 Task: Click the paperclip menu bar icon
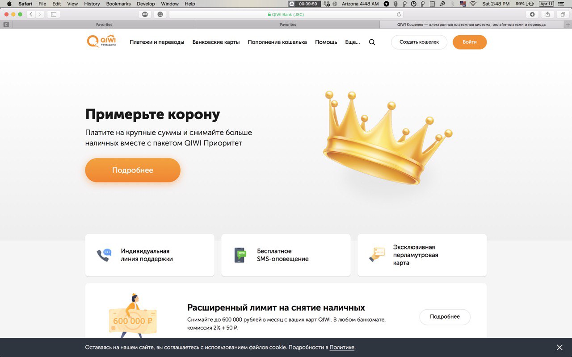point(395,4)
